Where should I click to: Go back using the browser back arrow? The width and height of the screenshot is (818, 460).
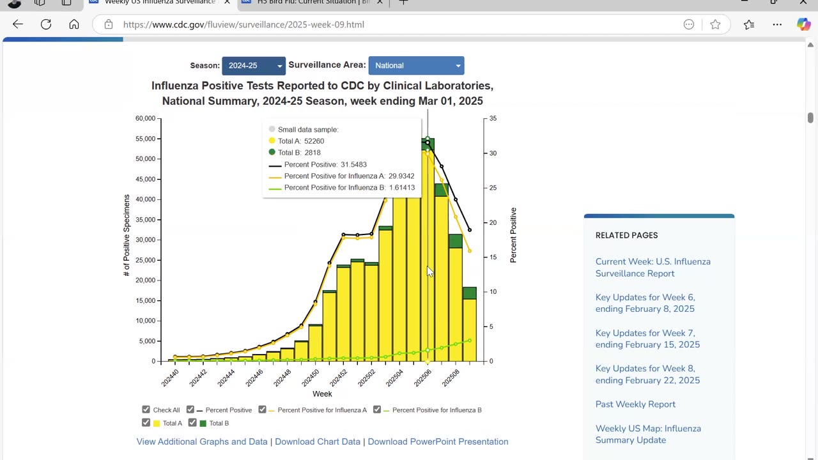(18, 24)
